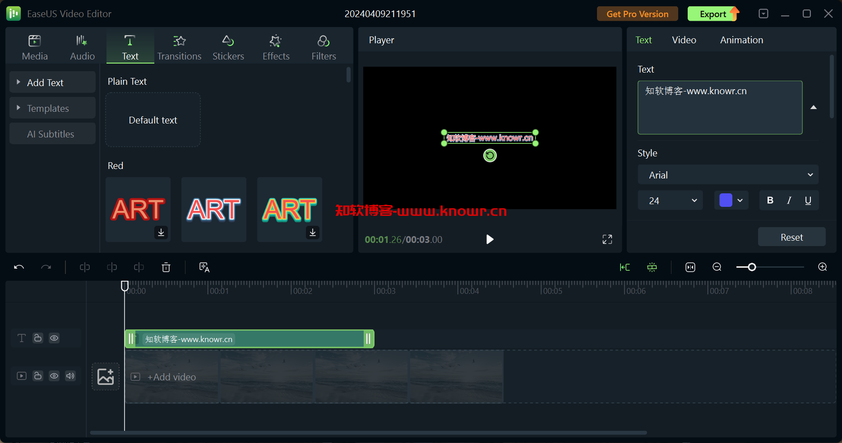
Task: Click the text track type icon
Action: [21, 338]
